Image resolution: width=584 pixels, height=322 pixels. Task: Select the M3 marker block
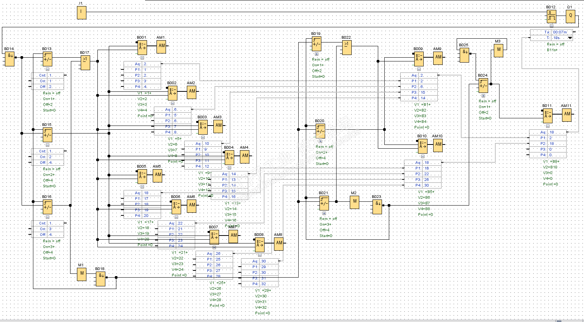498,50
